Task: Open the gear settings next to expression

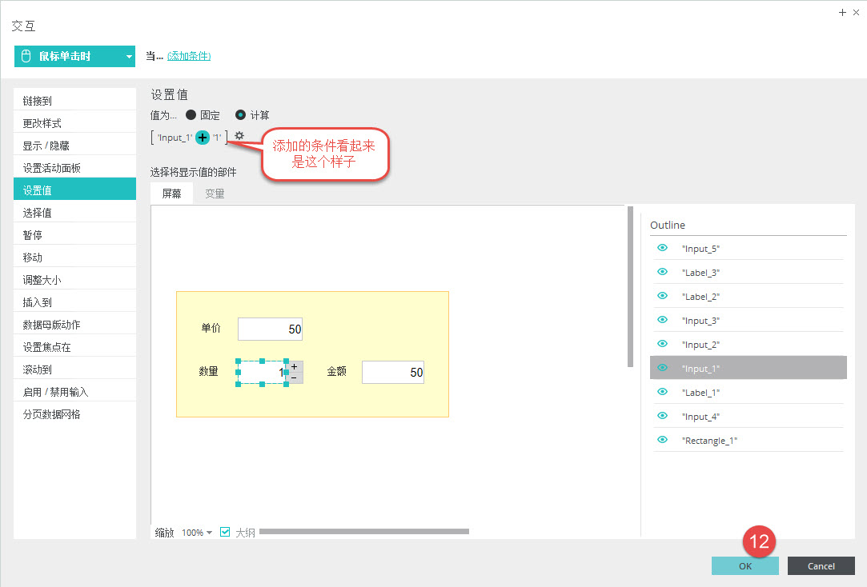Action: [239, 136]
